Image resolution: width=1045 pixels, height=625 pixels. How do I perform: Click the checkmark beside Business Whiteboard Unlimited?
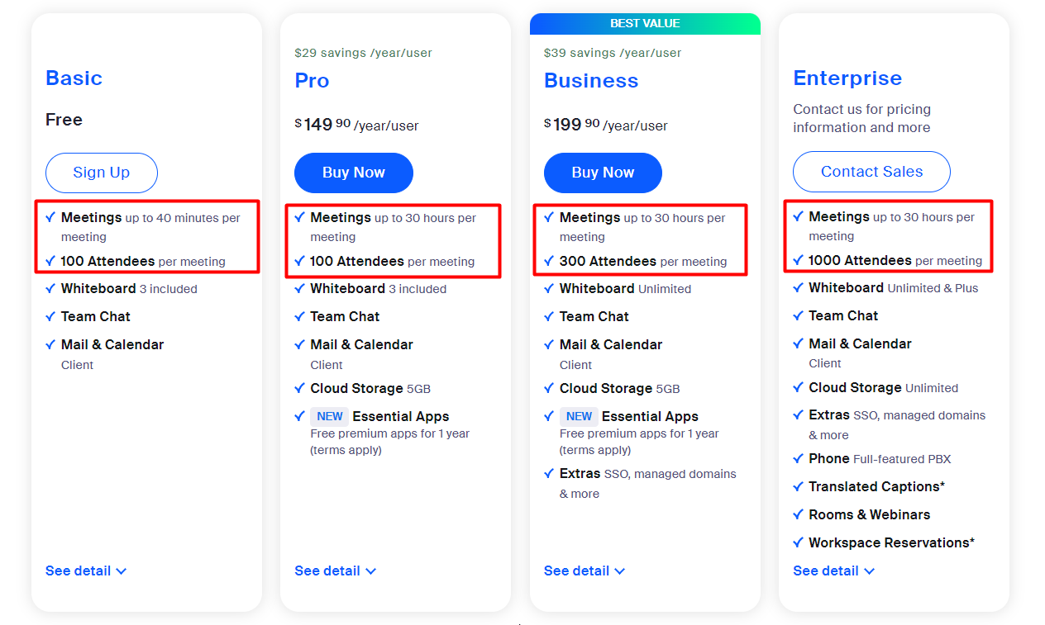click(x=549, y=289)
